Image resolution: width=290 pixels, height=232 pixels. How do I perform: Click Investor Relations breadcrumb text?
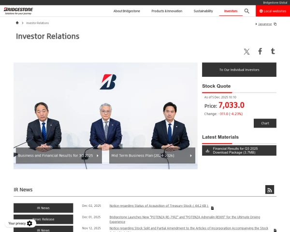click(x=38, y=23)
